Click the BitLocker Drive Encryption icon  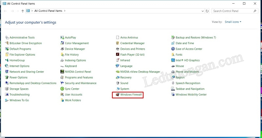(x=7, y=43)
